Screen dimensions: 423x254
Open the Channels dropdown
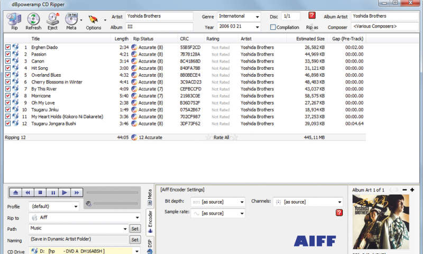pyautogui.click(x=308, y=202)
